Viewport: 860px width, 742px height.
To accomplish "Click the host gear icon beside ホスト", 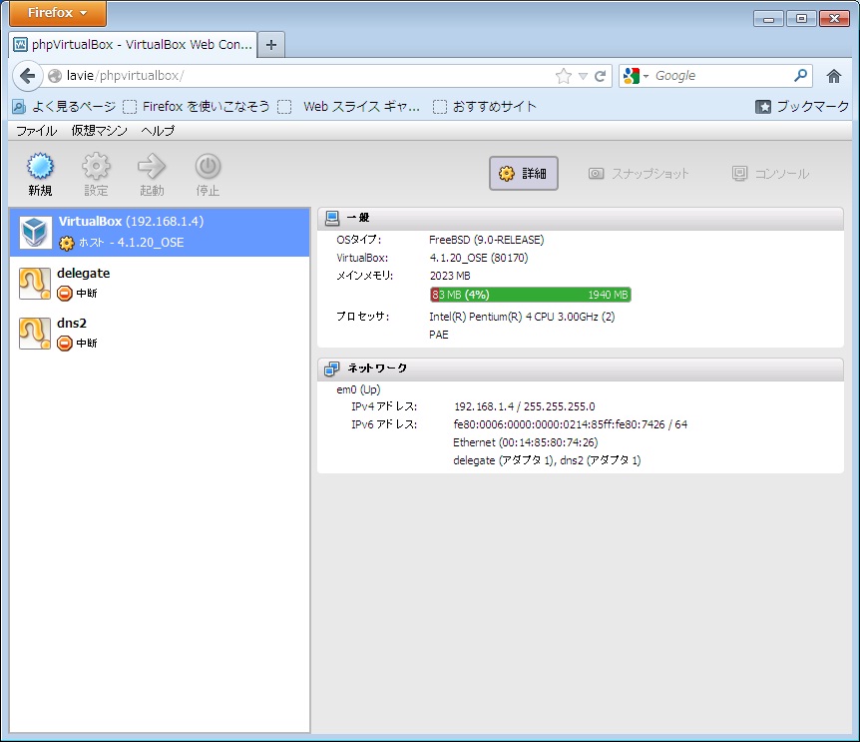I will 67,243.
